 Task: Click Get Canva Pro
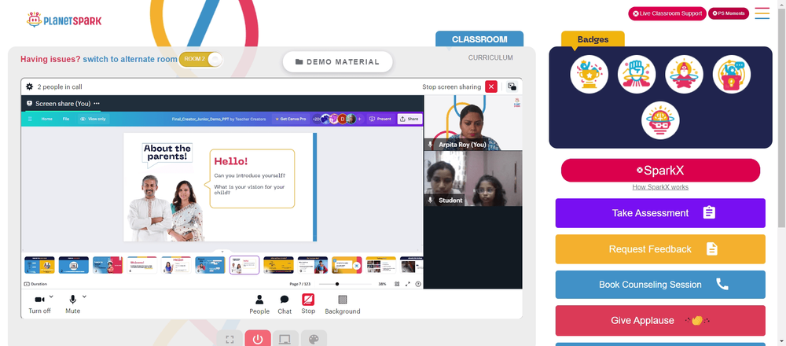[x=291, y=119]
